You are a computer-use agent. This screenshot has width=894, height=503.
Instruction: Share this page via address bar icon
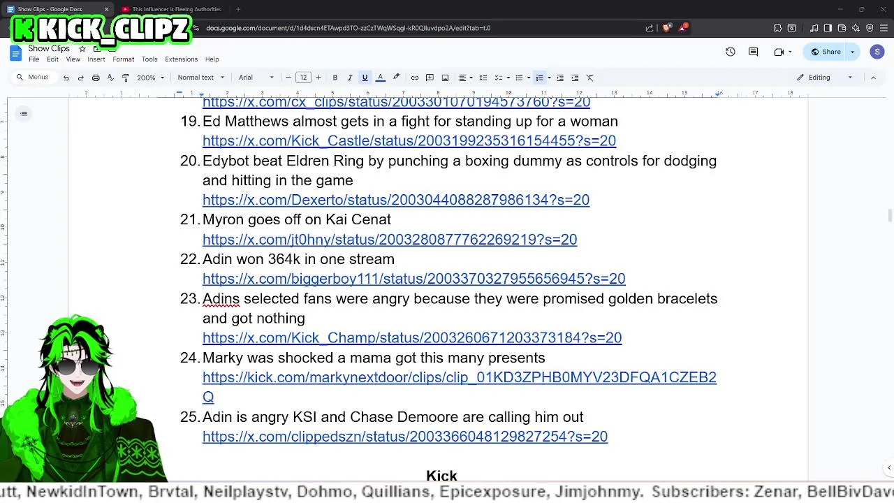[x=650, y=28]
